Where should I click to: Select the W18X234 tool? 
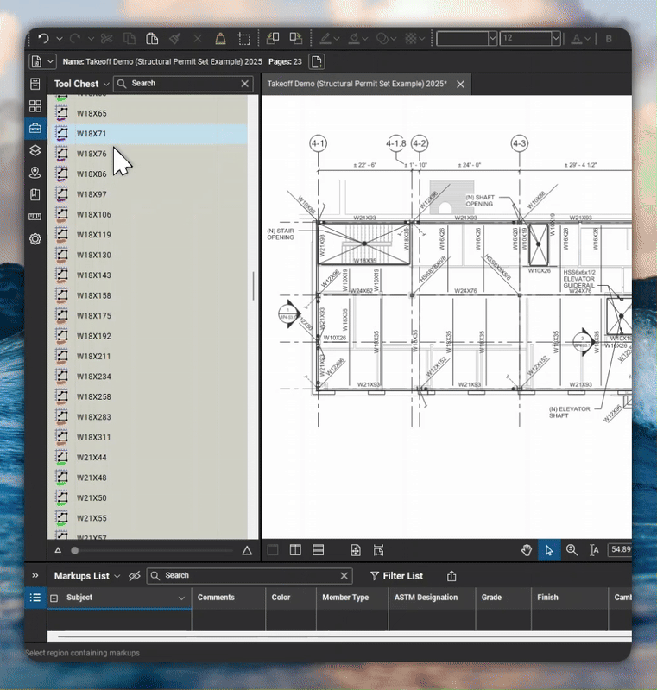(x=149, y=377)
